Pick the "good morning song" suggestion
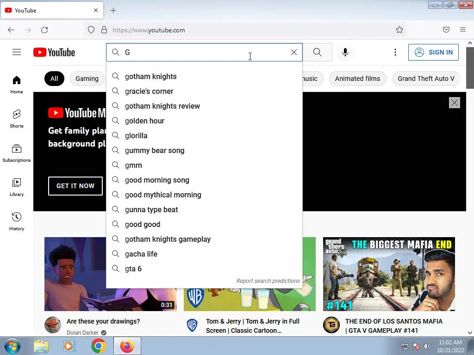This screenshot has height=355, width=474. pyautogui.click(x=204, y=180)
